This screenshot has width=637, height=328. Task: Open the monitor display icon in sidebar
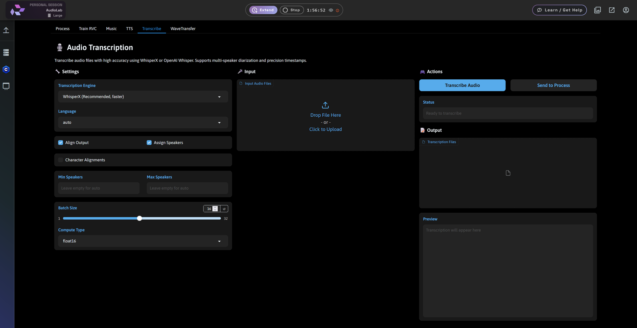click(6, 86)
